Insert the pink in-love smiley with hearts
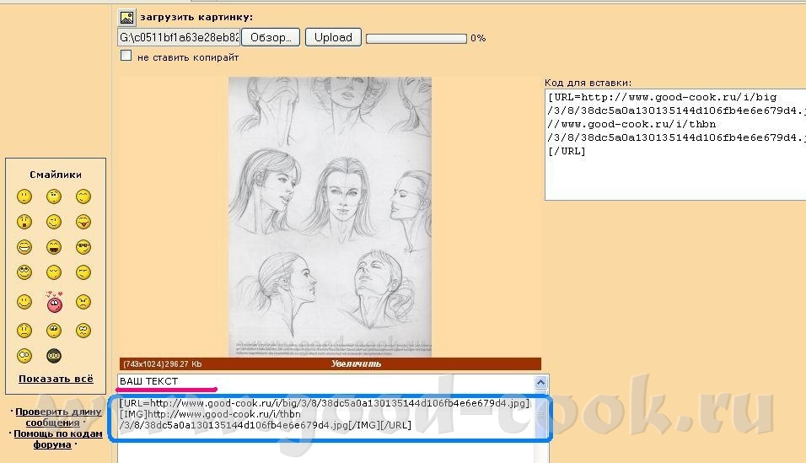The image size is (806, 463). (54, 302)
